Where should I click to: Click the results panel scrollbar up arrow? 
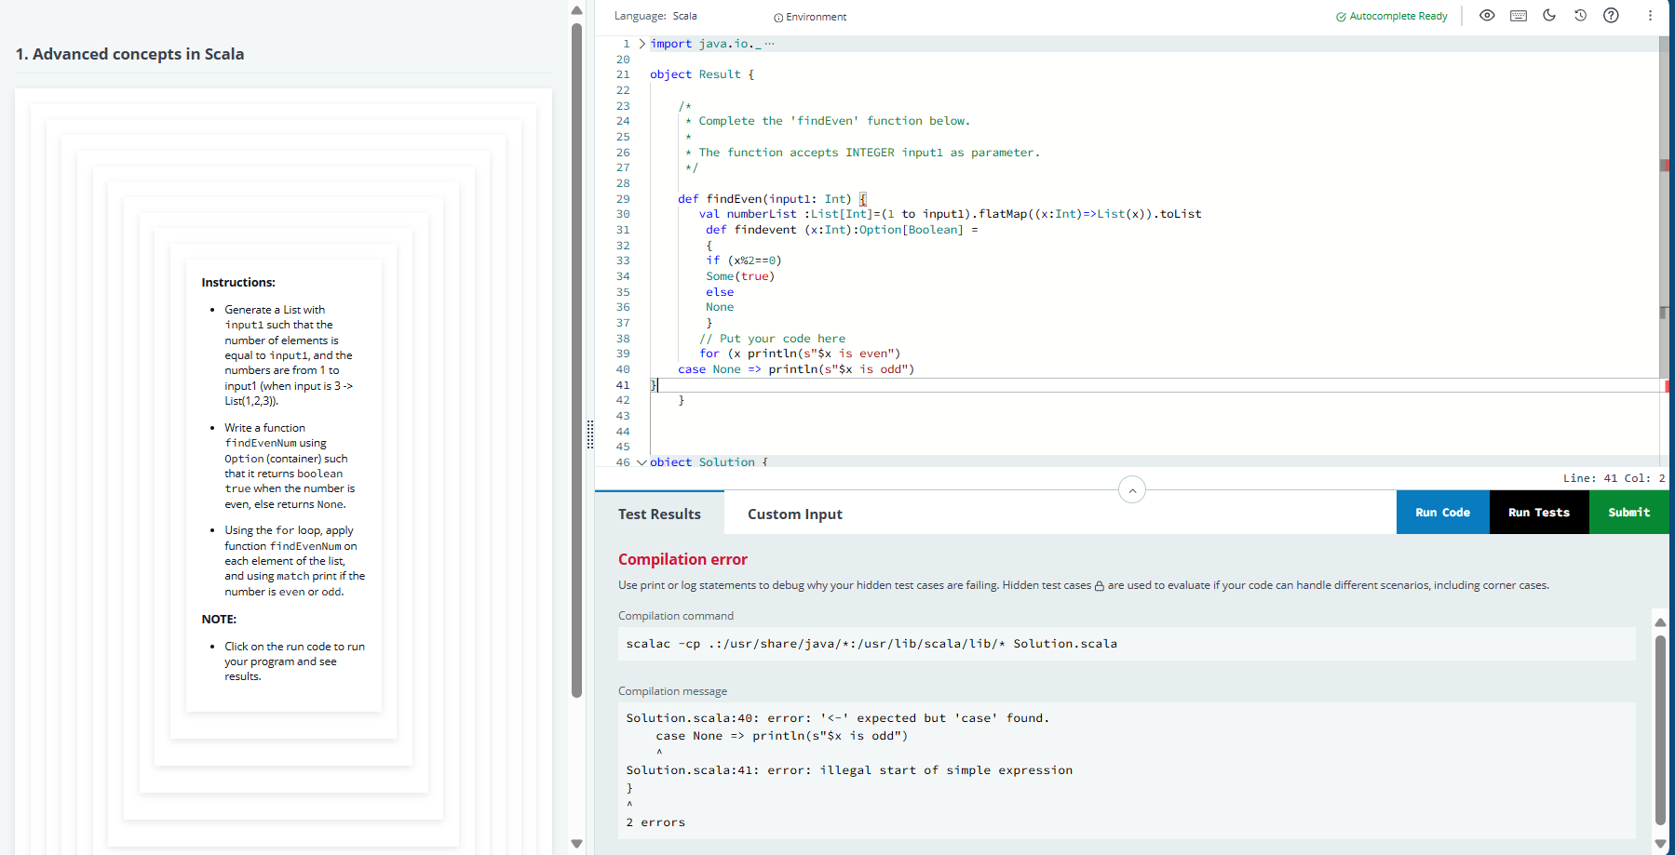[x=1660, y=621]
